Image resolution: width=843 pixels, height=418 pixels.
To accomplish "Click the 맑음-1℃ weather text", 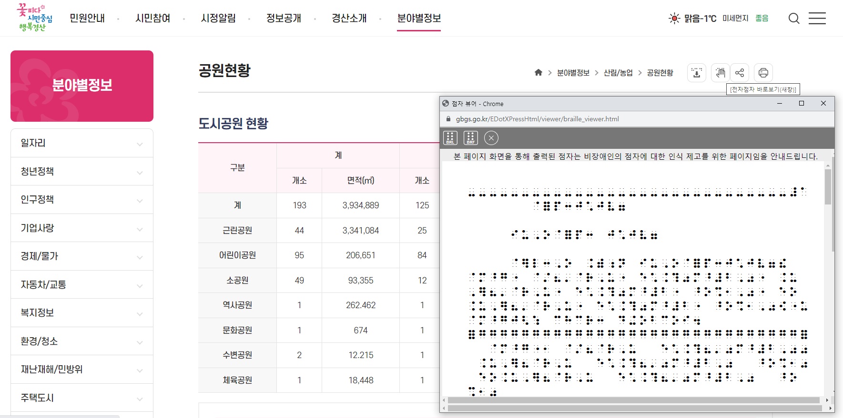I will click(701, 19).
